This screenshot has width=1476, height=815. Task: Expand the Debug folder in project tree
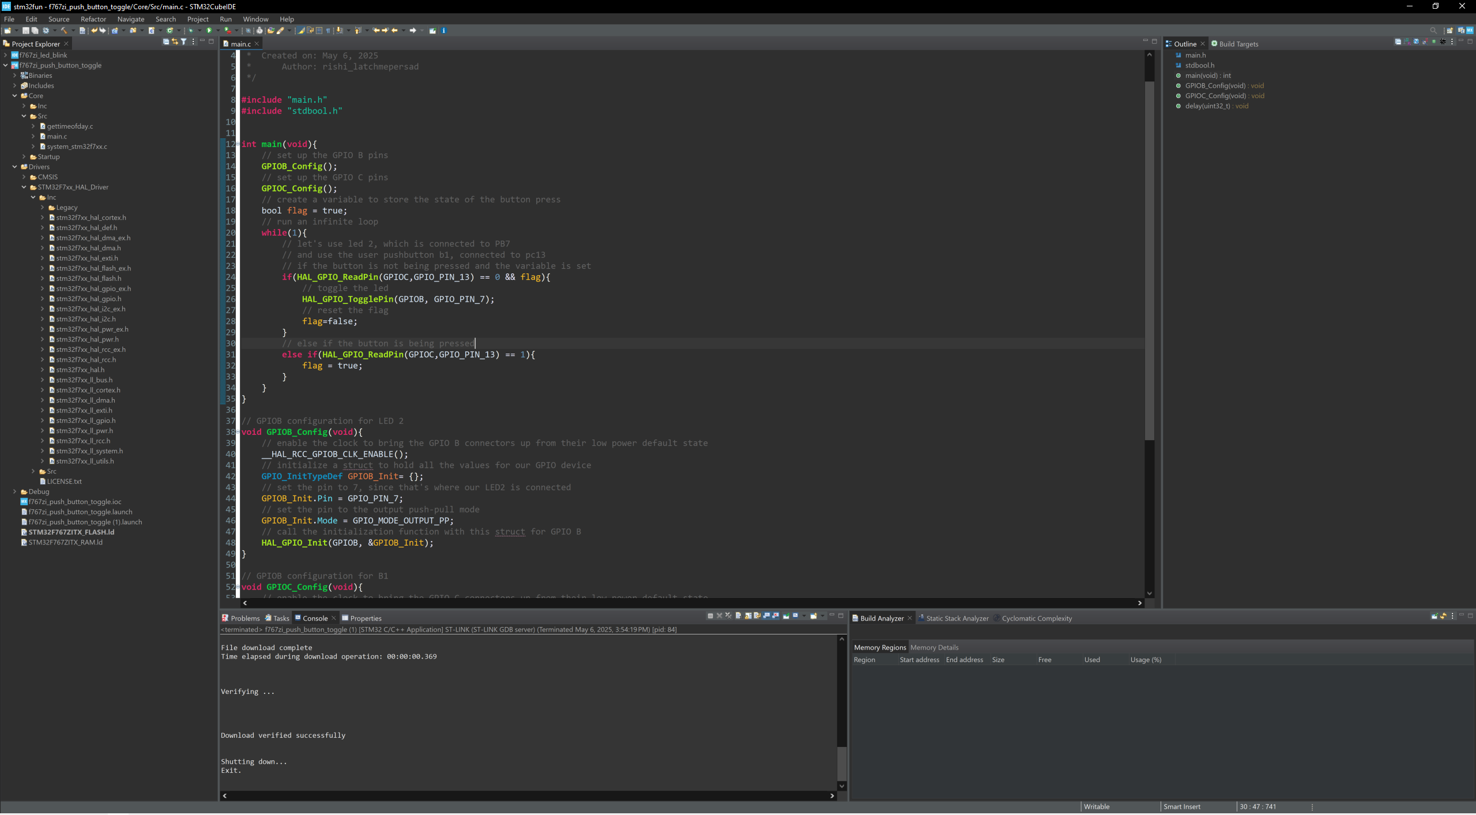(x=14, y=491)
